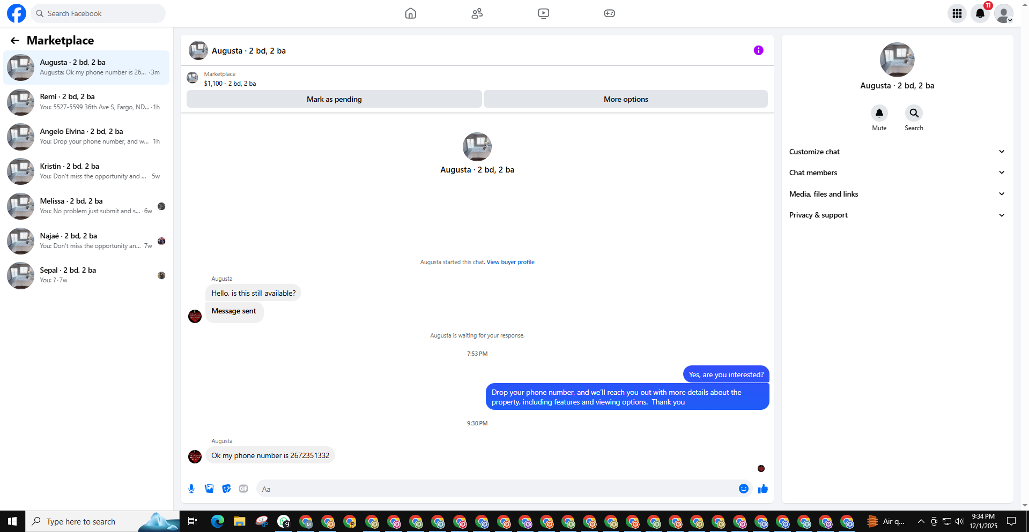
Task: Click the 'Yes, are you interested?' message
Action: coord(726,374)
